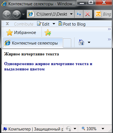Open the Edit dropdown arrow

(x=54, y=24)
